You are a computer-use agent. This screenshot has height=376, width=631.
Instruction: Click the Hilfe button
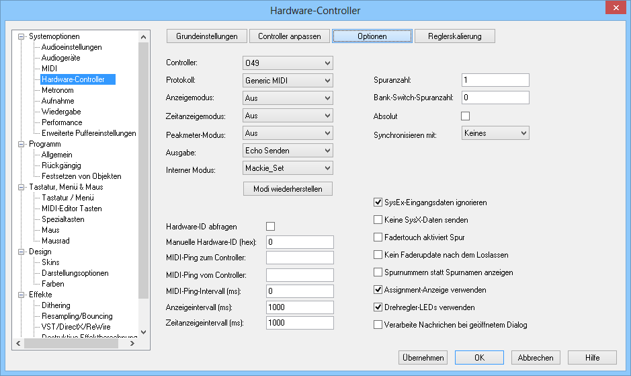(x=592, y=357)
